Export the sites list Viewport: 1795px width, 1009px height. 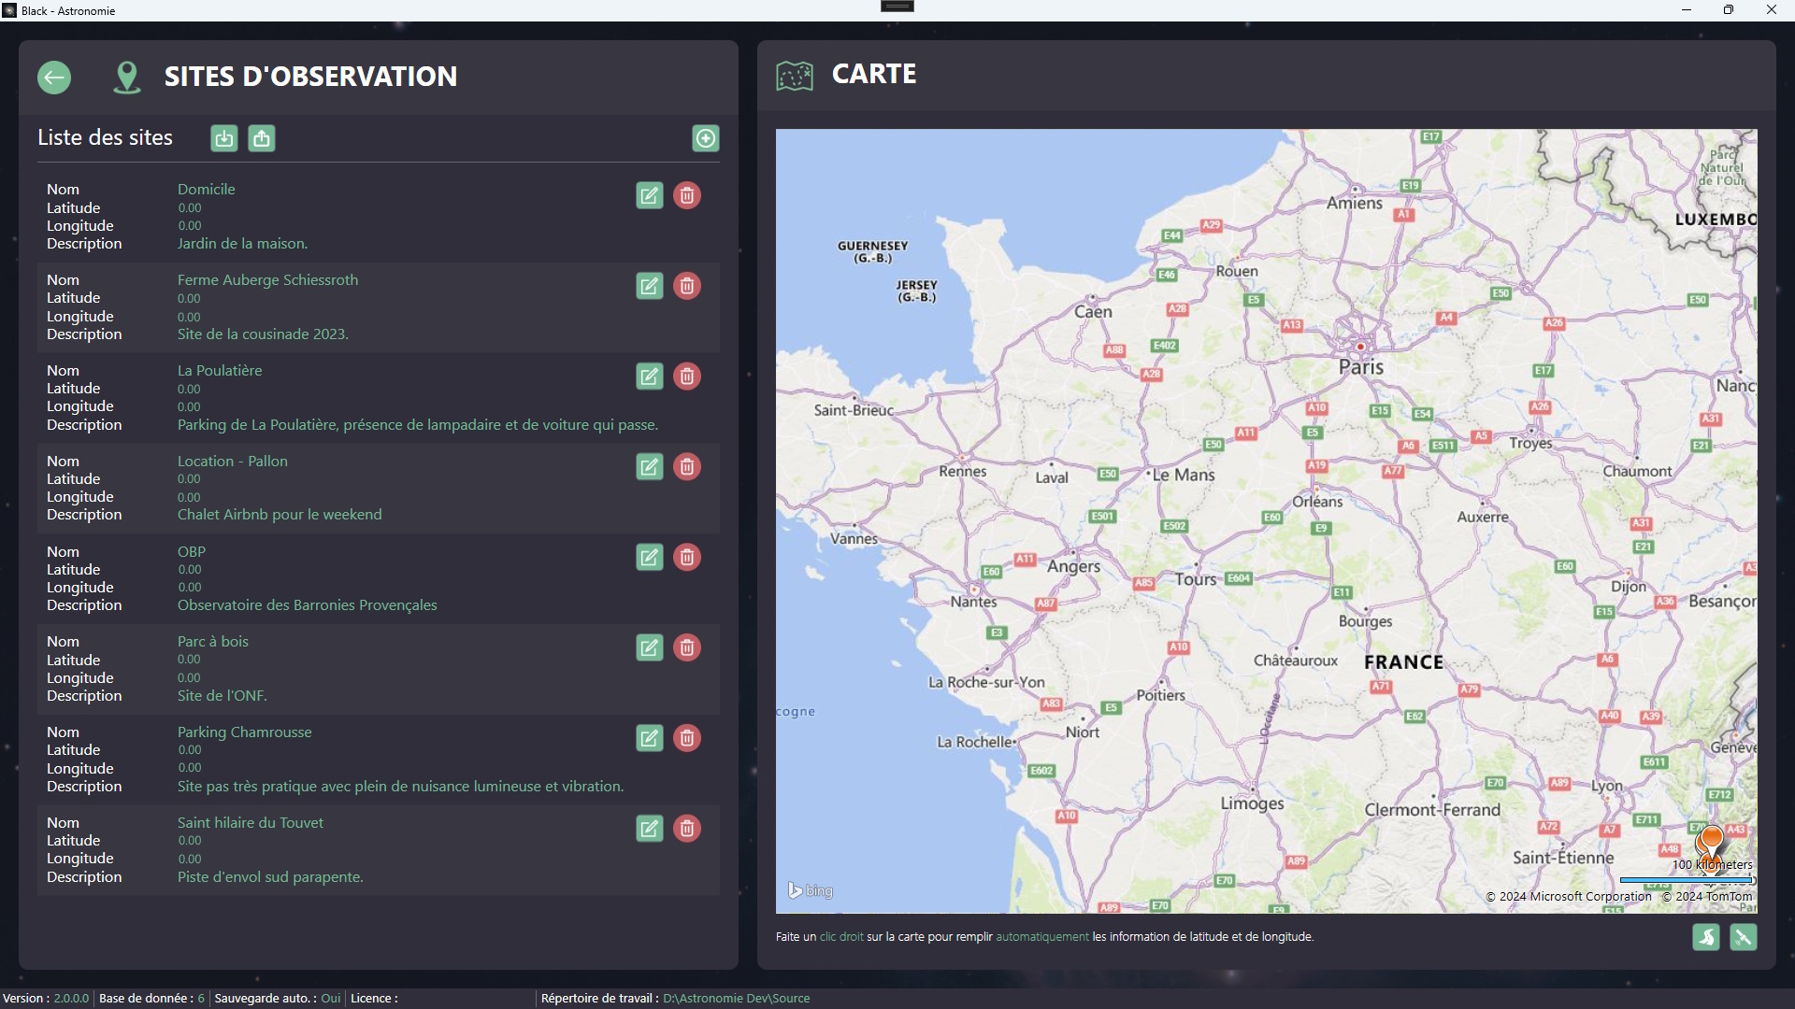(x=261, y=138)
